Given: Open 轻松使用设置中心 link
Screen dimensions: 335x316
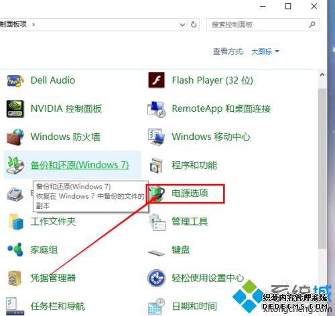Looking at the screenshot, I should (x=208, y=278).
